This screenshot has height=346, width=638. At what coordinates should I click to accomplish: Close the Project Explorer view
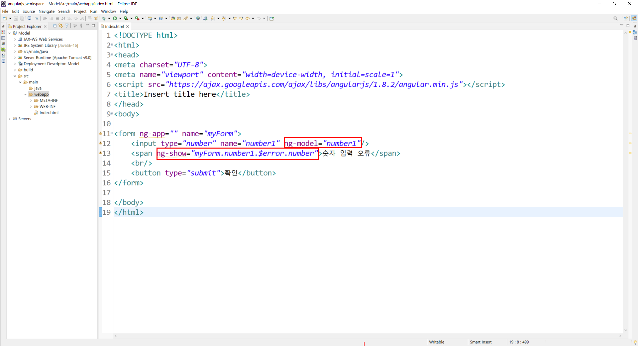pos(45,26)
